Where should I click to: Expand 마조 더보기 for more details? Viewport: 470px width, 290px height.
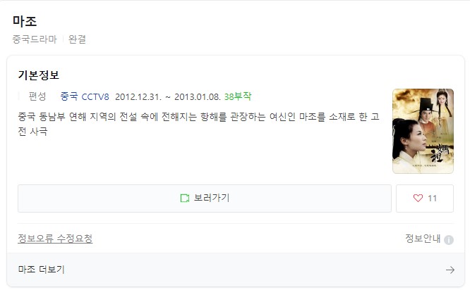pyautogui.click(x=236, y=270)
